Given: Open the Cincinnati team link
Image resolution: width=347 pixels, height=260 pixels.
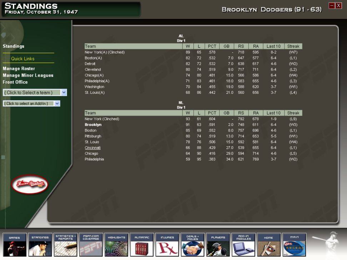Looking at the screenshot, I should 92,148.
